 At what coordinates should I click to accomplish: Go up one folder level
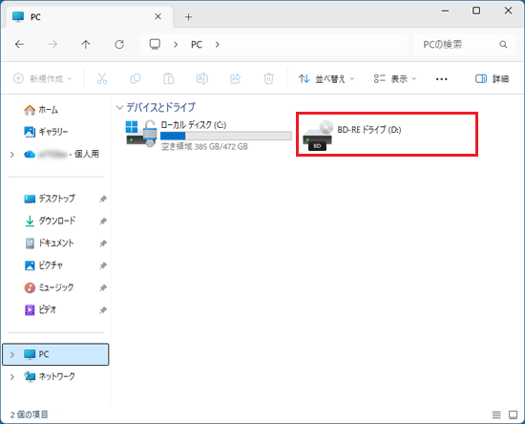click(86, 45)
